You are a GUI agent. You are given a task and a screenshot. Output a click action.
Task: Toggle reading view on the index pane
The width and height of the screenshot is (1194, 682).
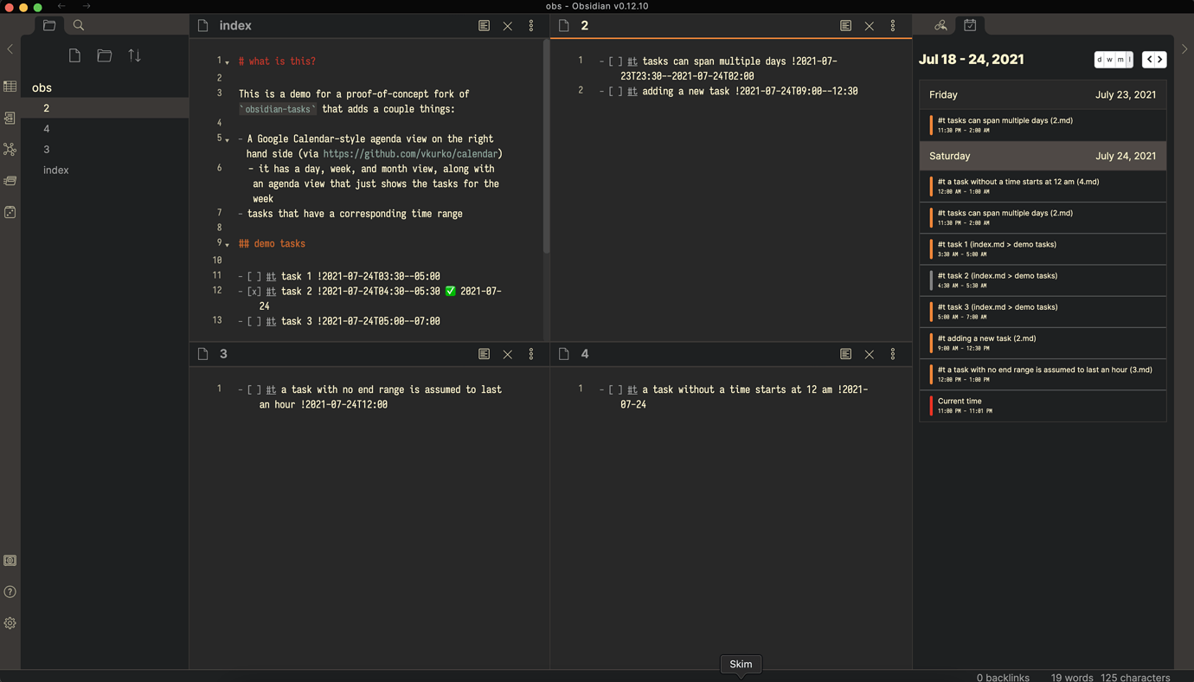click(x=484, y=25)
